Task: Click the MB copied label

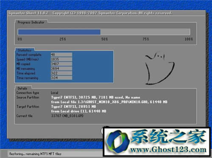Action: [23, 64]
